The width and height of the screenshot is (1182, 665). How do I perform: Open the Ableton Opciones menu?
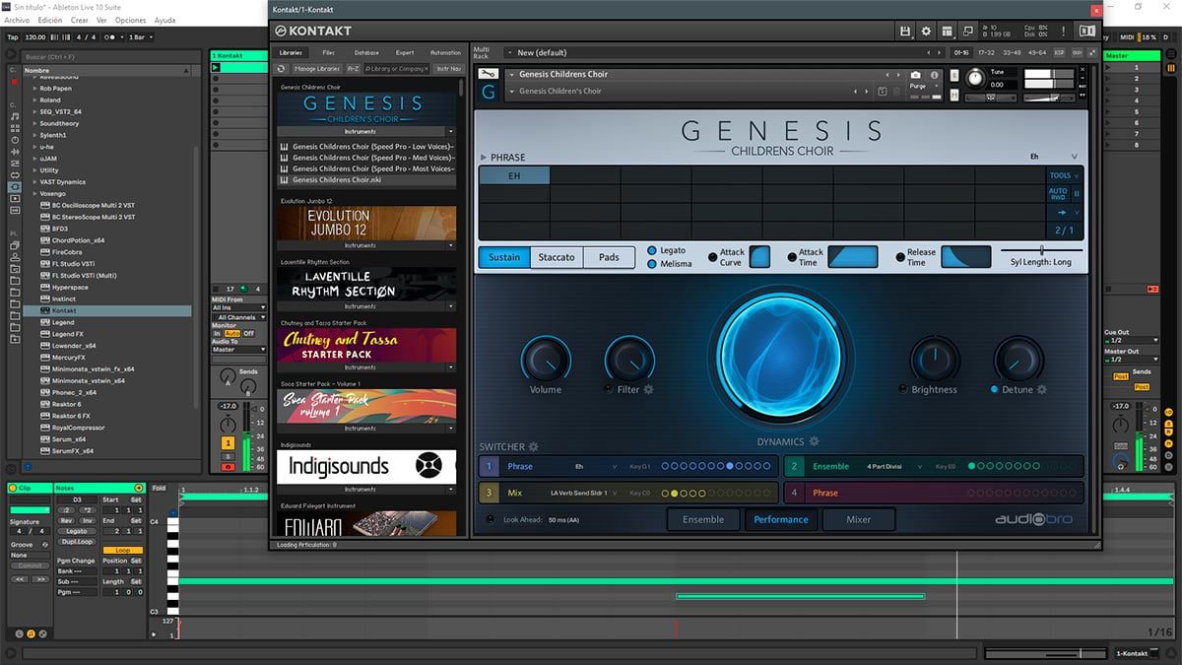(x=130, y=20)
